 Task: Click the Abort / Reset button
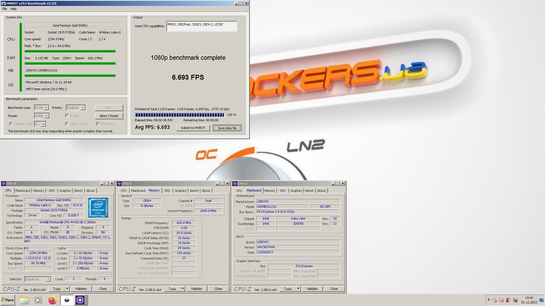pos(109,116)
